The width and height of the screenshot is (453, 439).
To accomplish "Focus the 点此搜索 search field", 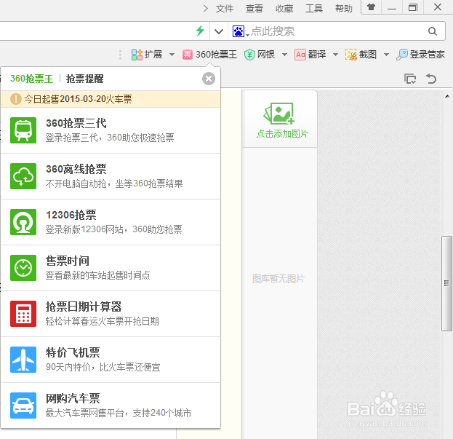I will (337, 31).
